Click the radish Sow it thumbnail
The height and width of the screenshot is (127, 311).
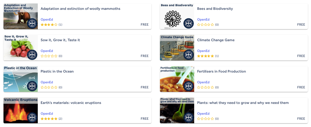[21, 48]
